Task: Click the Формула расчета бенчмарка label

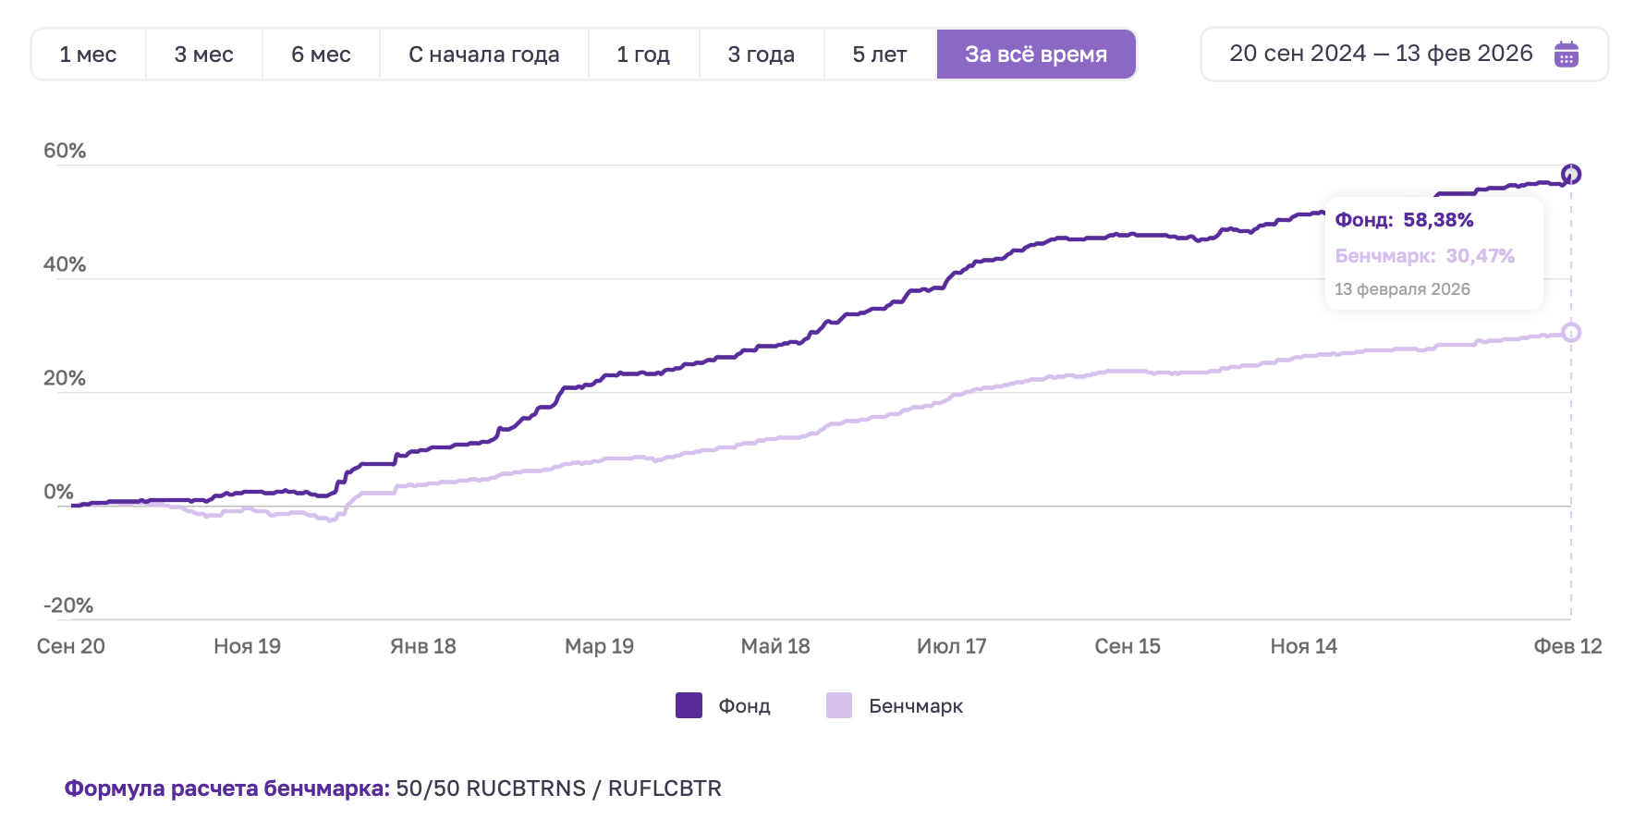Action: (226, 788)
